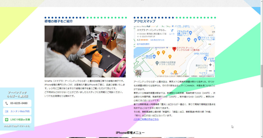
Task: Click iPhone修理メニュー heading
Action: tap(130, 133)
